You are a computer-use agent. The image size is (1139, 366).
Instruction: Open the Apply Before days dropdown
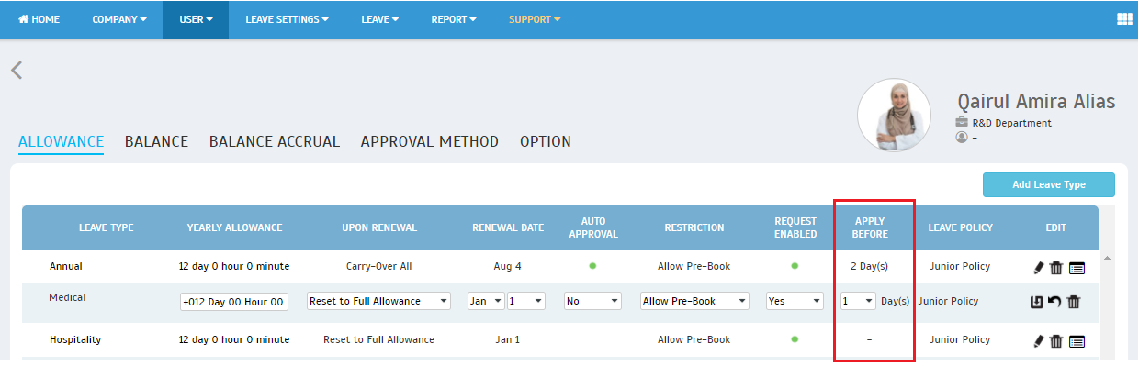click(858, 301)
